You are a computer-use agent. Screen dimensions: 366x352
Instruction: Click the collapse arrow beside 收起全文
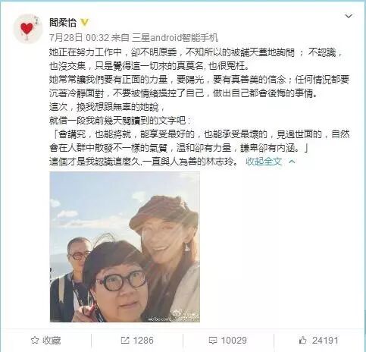(292, 162)
